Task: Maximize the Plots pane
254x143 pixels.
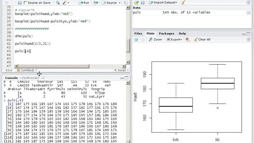Action: click(248, 34)
